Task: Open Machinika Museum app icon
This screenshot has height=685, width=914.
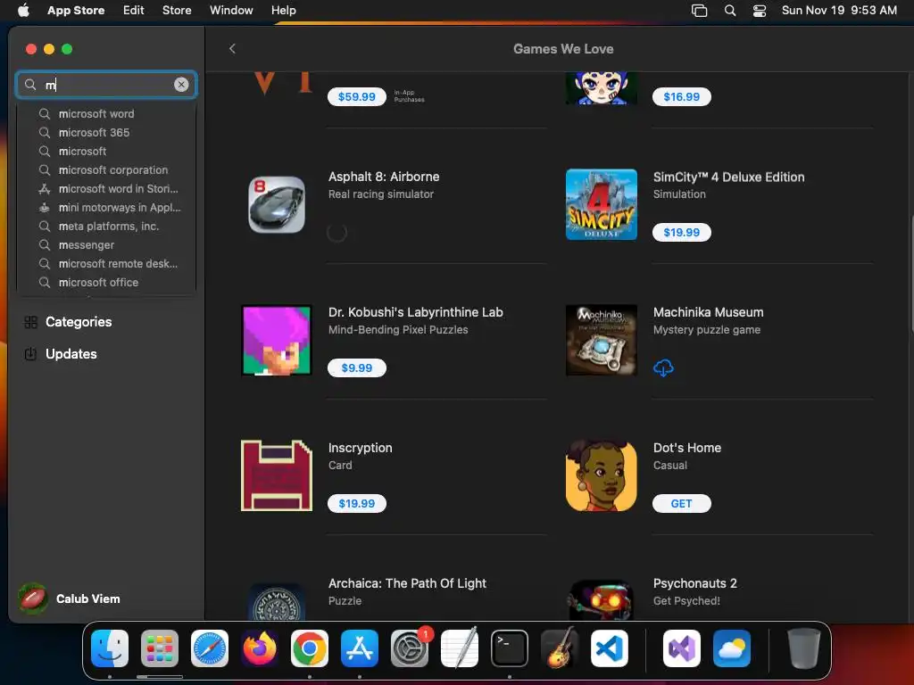Action: pyautogui.click(x=601, y=340)
